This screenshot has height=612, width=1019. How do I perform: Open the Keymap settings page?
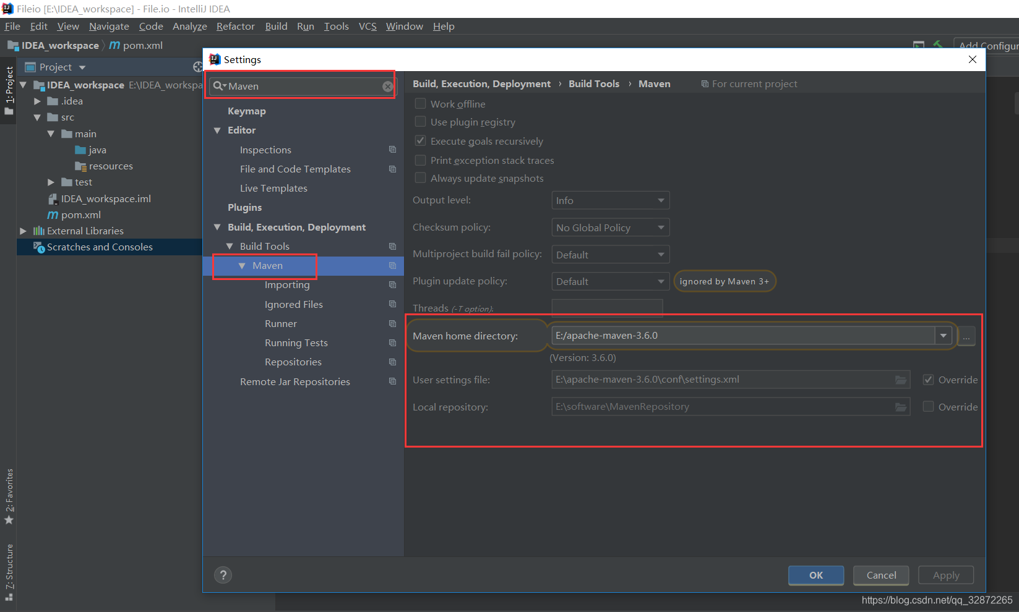[246, 111]
